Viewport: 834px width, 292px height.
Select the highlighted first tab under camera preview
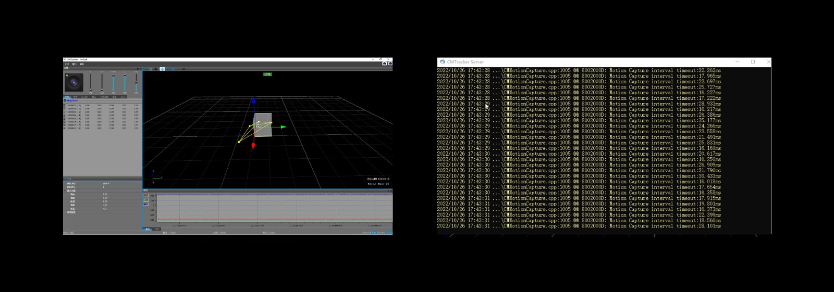point(67,97)
